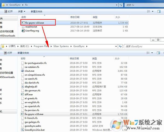Screen dimensions: 164x132
Task: Select the ca-catalan.rfs file name
Action: click(x=32, y=67)
